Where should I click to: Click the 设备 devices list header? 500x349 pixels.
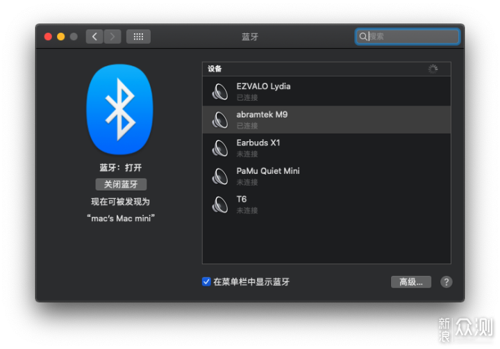click(x=326, y=69)
